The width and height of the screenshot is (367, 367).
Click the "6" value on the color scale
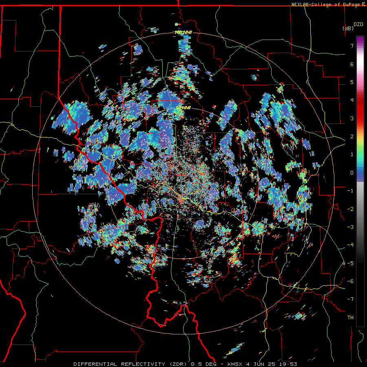pyautogui.click(x=352, y=64)
